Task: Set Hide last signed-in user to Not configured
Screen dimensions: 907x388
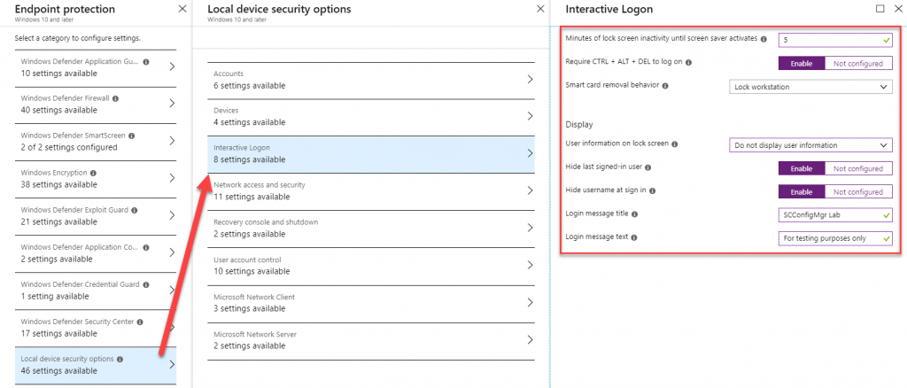Action: (857, 169)
